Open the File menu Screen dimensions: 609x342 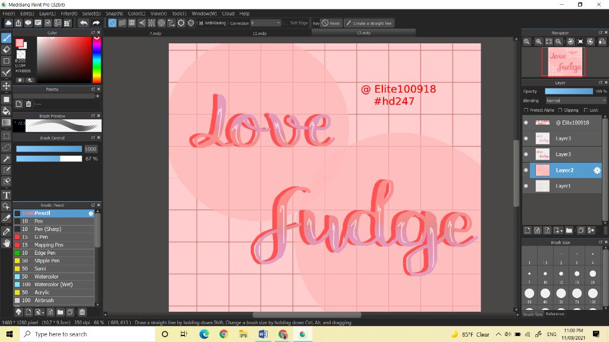(8, 14)
